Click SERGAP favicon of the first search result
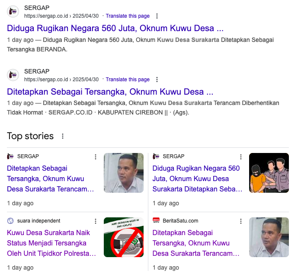Image resolution: width=301 pixels, height=277 pixels. coord(13,12)
